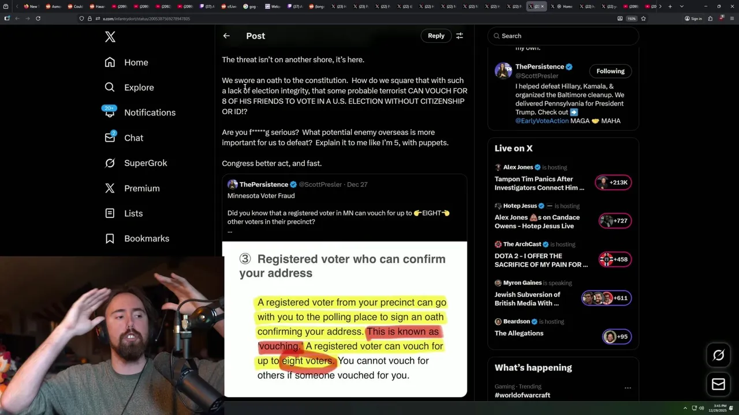Screen dimensions: 739x415
Task: Close the active X tab
Action: [543, 6]
